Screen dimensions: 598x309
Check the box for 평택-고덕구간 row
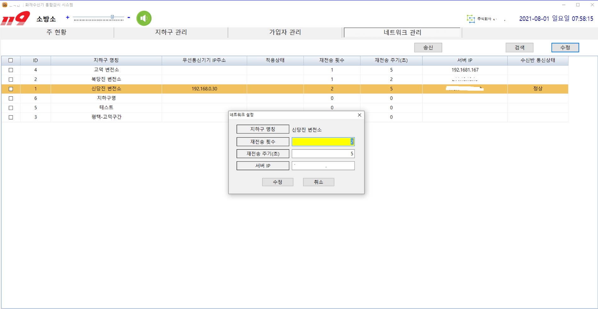tap(11, 117)
